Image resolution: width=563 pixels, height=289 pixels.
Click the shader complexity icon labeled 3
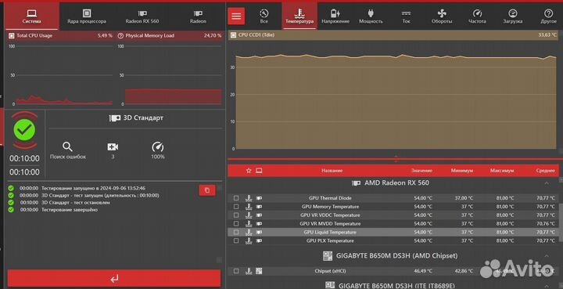(113, 146)
